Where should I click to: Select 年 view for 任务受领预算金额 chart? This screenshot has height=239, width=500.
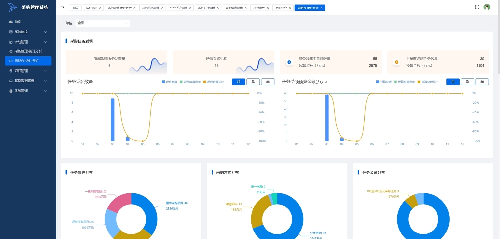[x=482, y=82]
